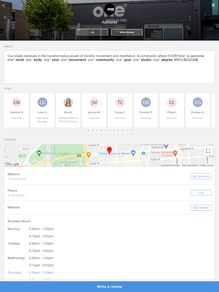Click the Adelaide studio title
The image size is (219, 292).
click(109, 22)
